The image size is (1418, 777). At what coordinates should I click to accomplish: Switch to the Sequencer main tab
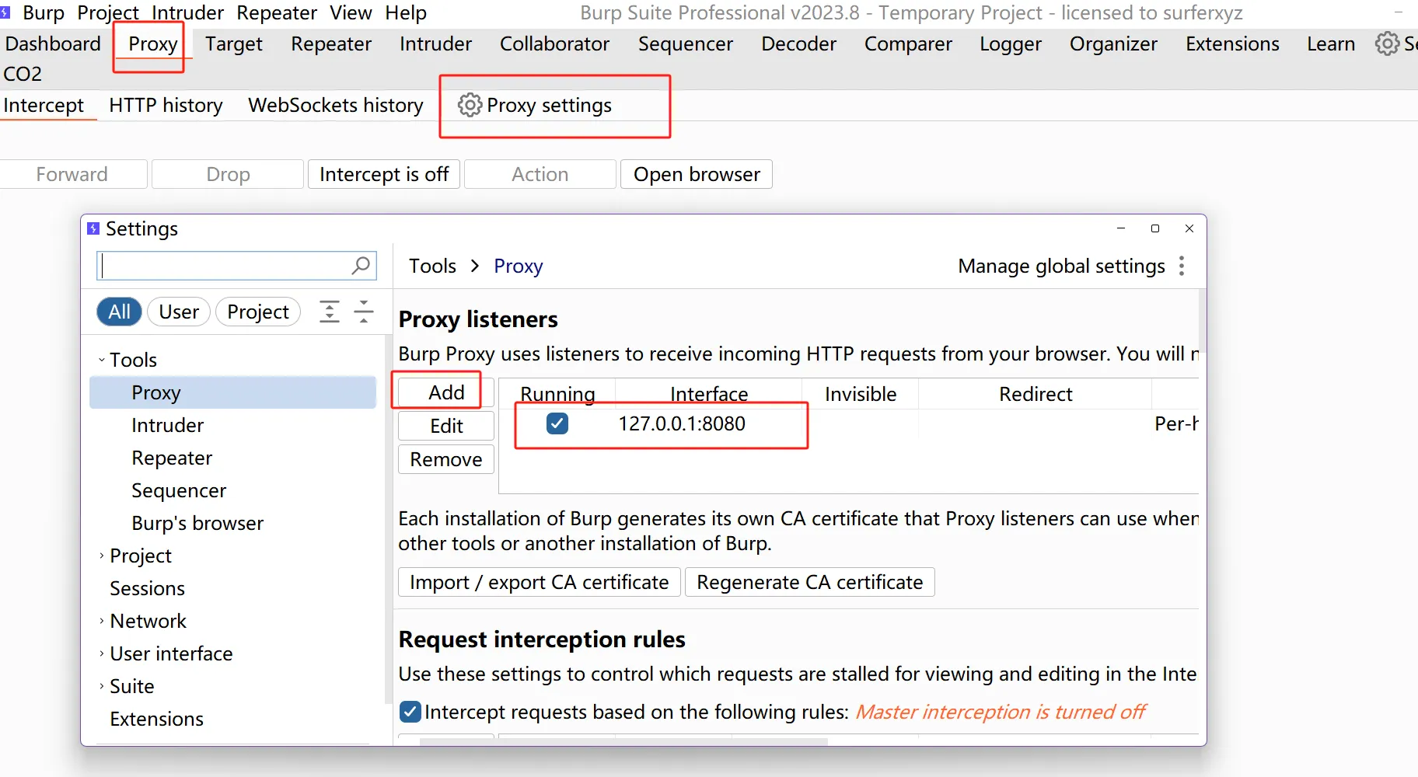[x=686, y=44]
